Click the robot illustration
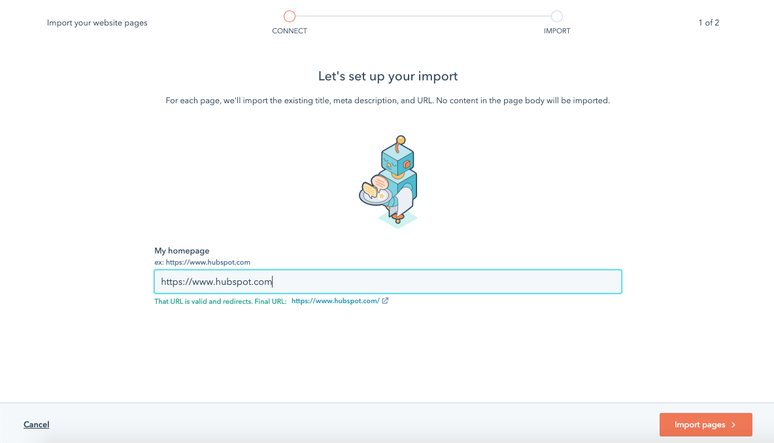 [x=389, y=182]
